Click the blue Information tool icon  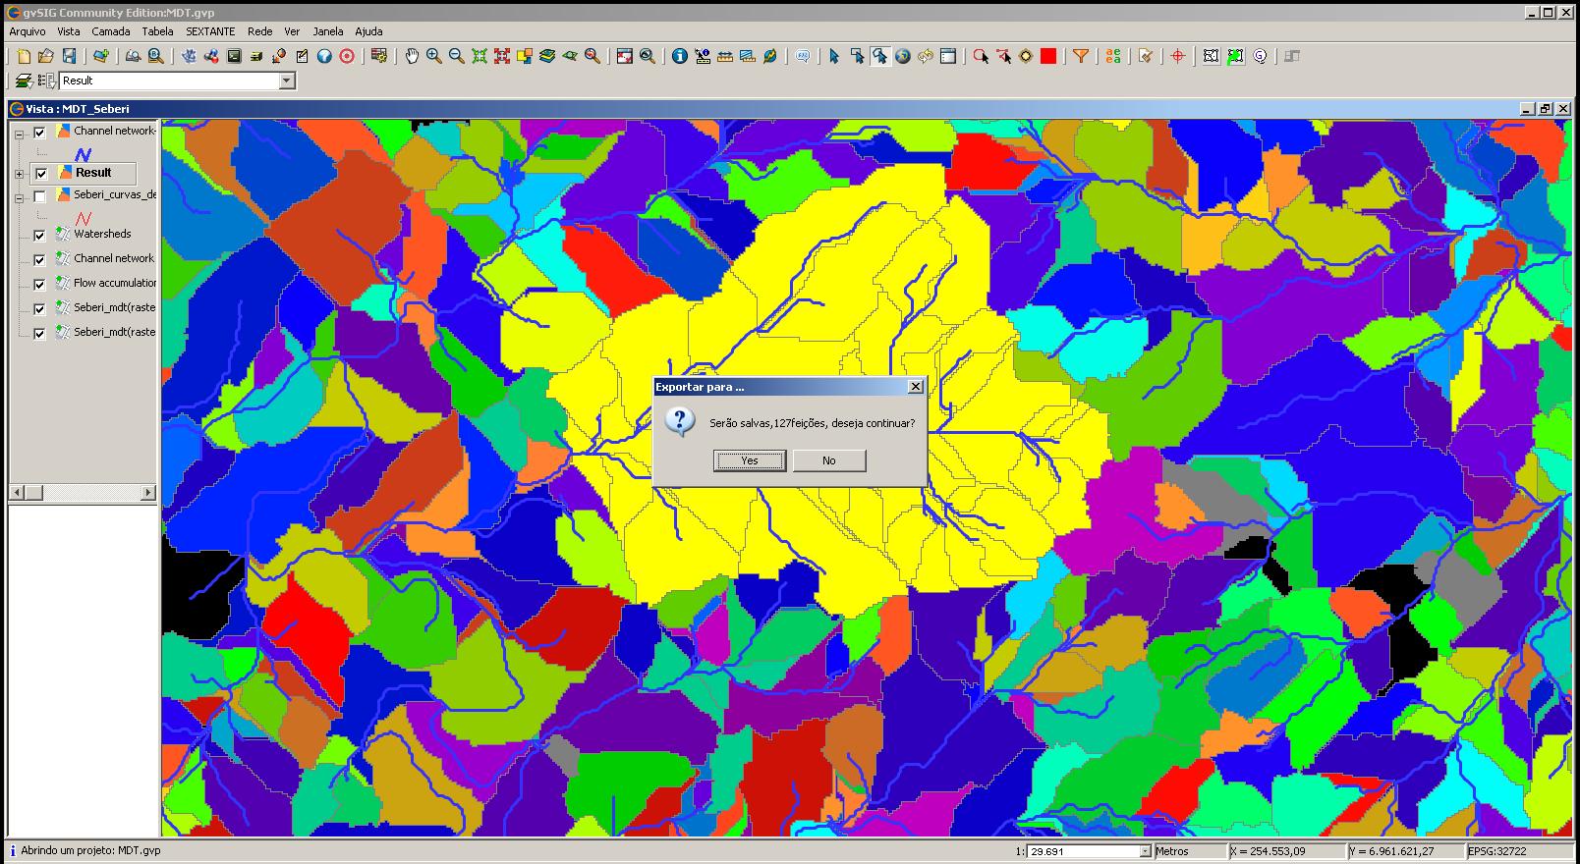click(x=679, y=56)
